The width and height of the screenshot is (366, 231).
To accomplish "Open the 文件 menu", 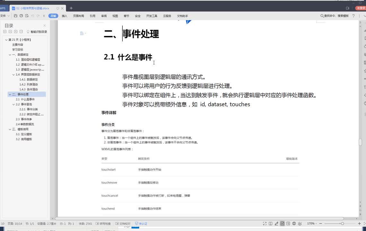I will coord(5,16).
